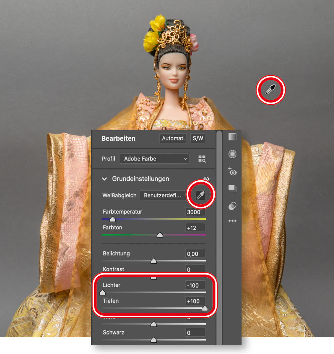Click the Schwarz slider handle

click(154, 340)
